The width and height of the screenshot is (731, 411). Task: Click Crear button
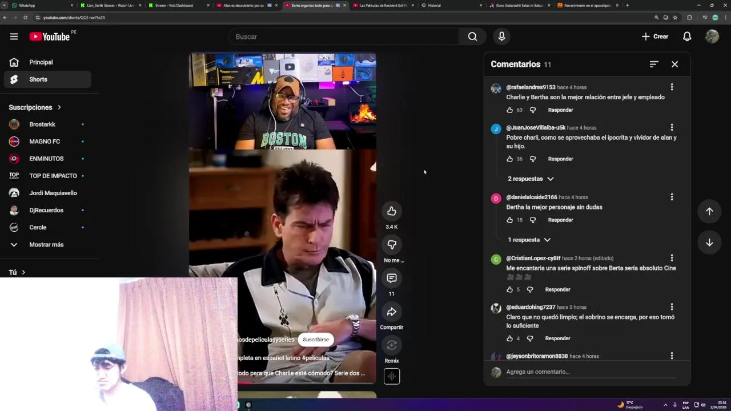pos(655,37)
